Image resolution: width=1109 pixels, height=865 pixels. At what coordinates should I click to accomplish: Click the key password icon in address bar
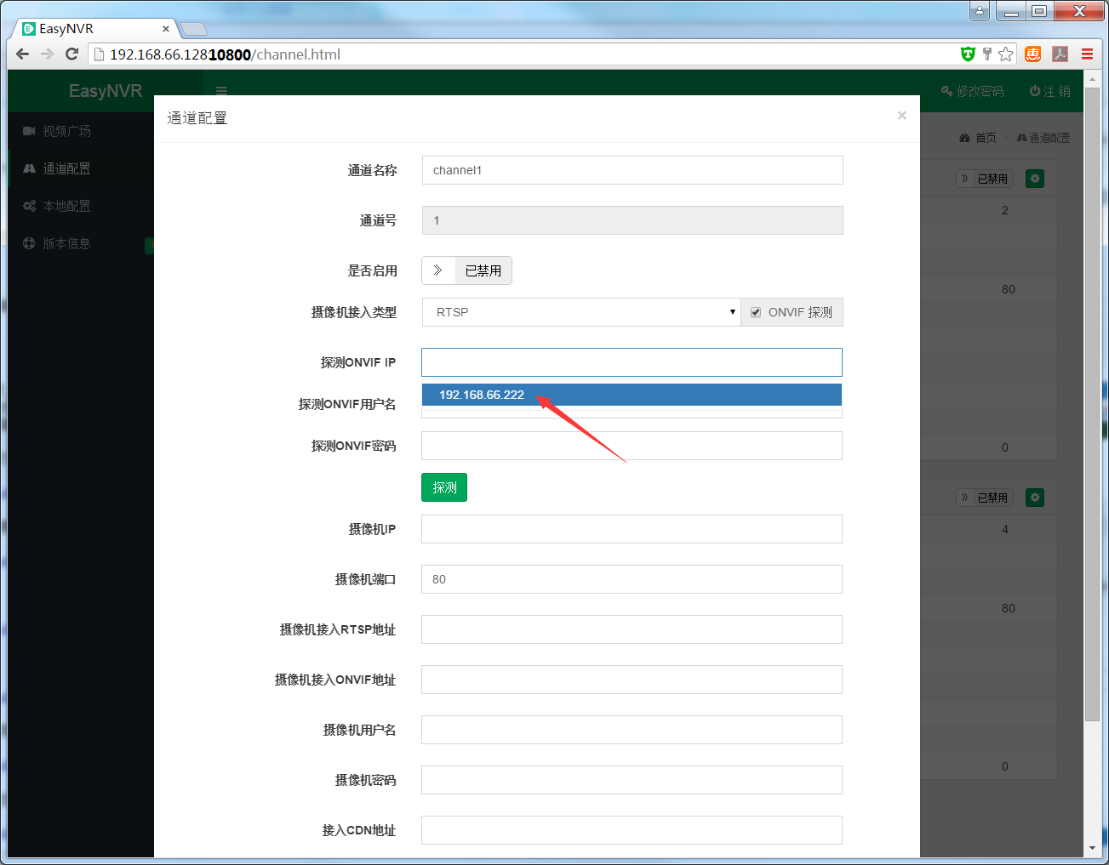click(987, 54)
